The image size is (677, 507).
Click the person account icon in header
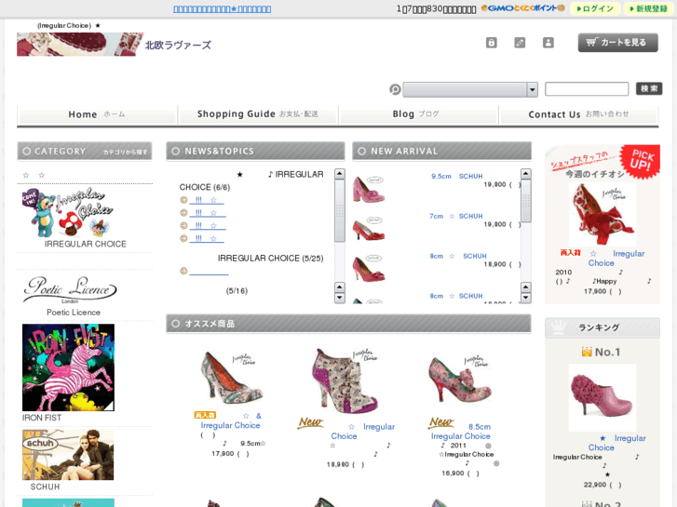coord(548,43)
